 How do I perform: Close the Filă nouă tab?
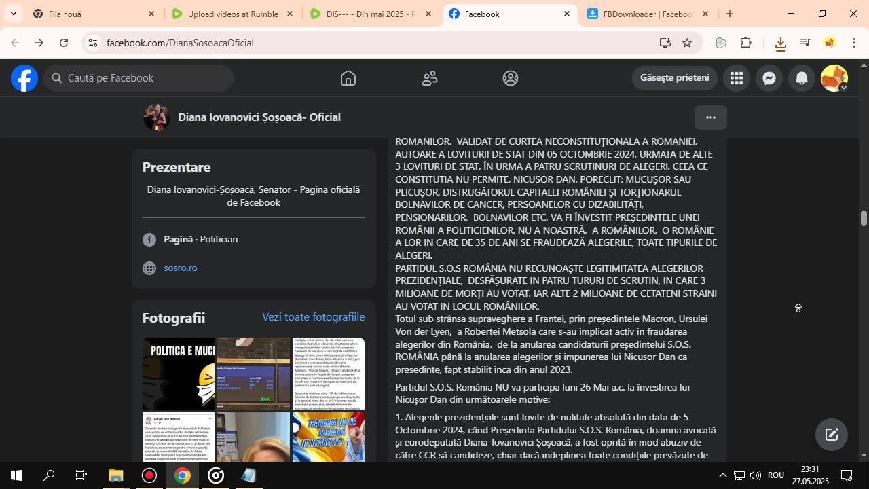(151, 14)
